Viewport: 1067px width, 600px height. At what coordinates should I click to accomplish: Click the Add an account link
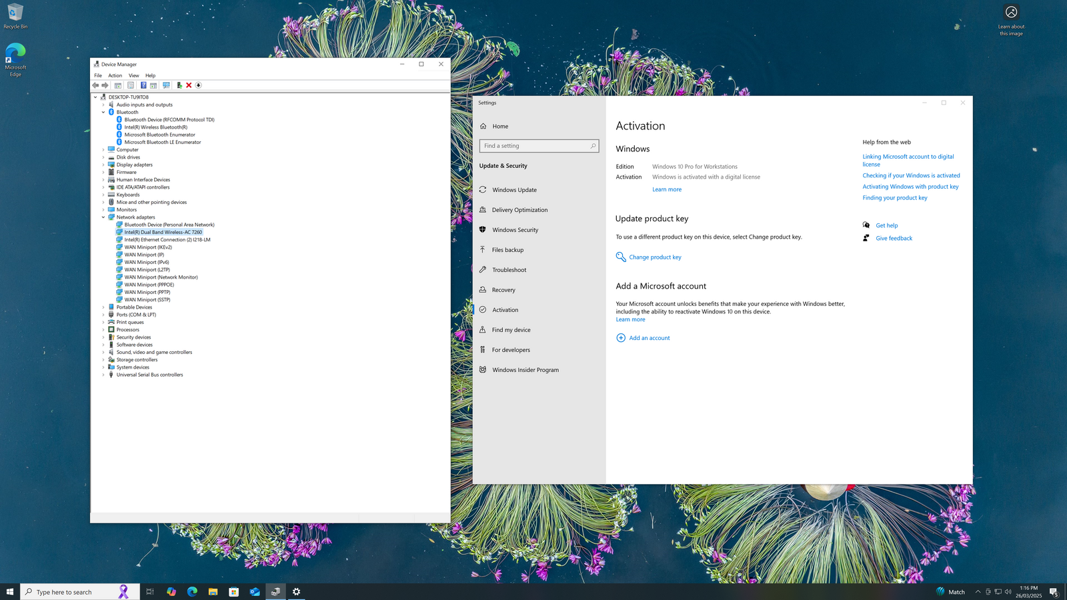pos(649,338)
